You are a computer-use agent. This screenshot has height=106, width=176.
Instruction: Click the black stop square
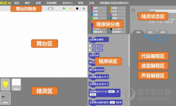tap(77, 9)
